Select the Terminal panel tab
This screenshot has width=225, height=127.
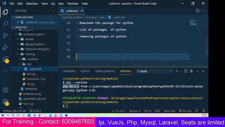[x=126, y=71]
